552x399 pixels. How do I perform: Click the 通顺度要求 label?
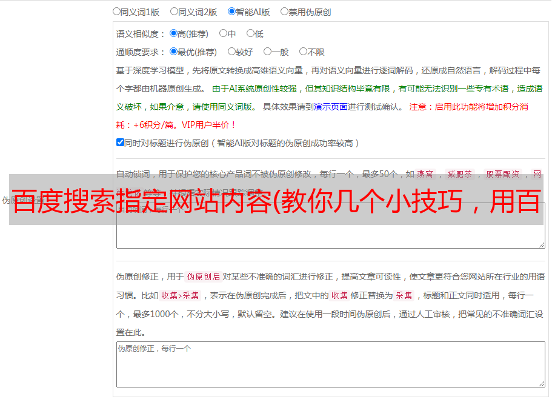pos(141,53)
